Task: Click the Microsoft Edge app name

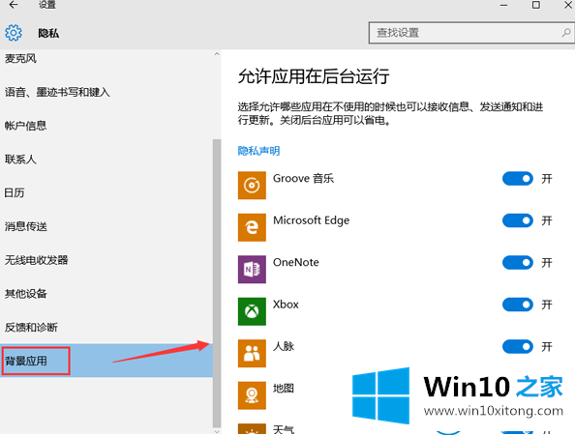Action: [312, 220]
